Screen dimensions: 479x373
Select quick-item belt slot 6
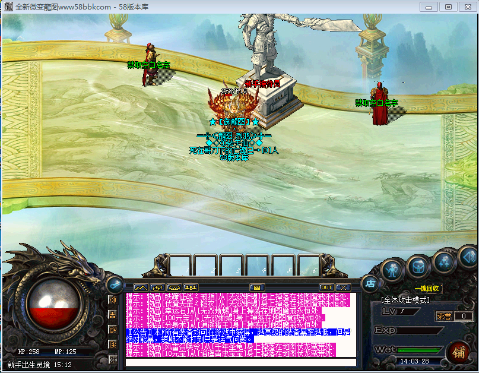[309, 265]
